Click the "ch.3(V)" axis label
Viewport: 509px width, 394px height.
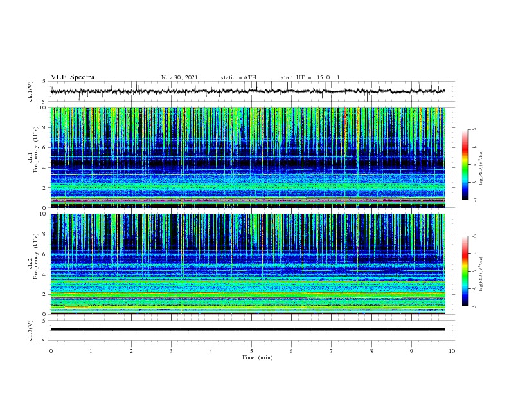tap(31, 330)
